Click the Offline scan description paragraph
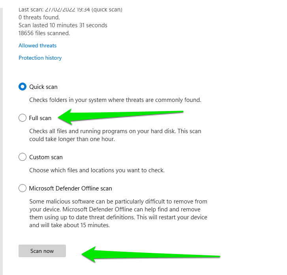 coord(118,213)
